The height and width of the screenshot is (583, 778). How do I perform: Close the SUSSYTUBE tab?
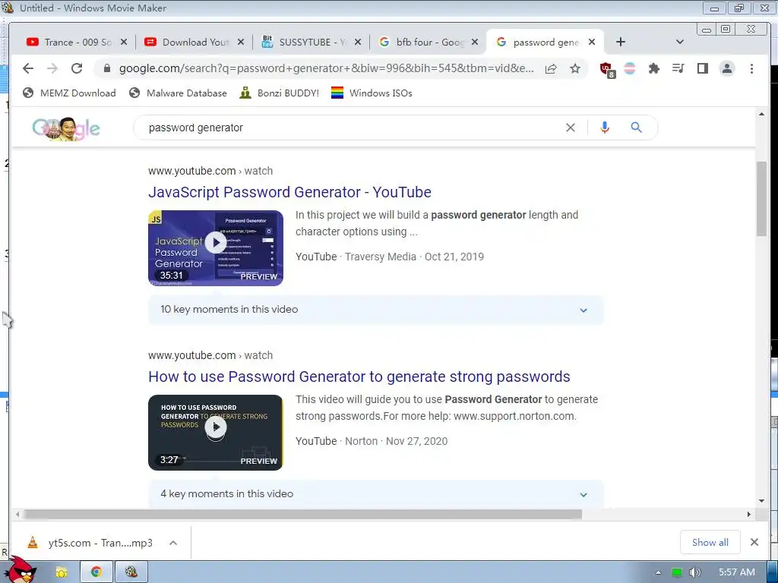[357, 43]
